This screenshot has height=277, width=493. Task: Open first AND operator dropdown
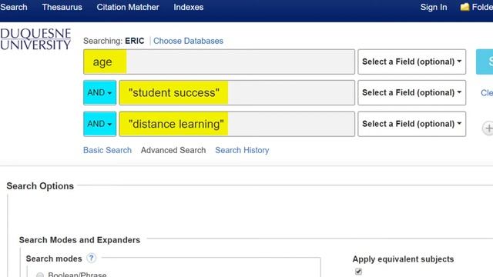tap(100, 92)
